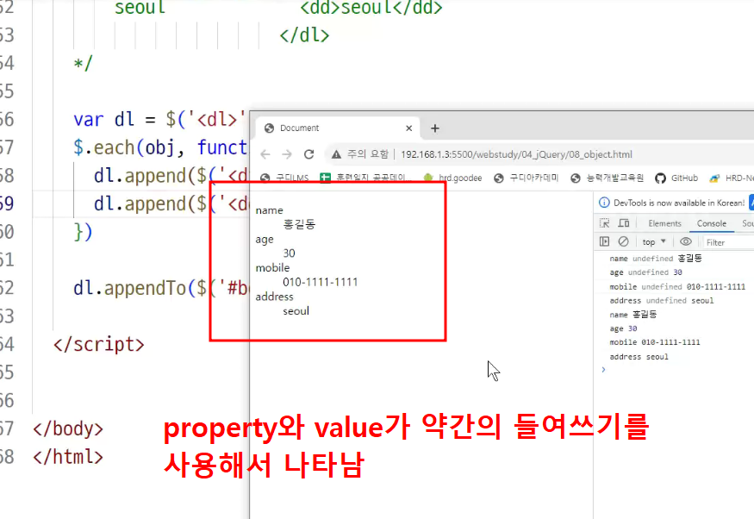Click console log 'age 30'
This screenshot has height=519, width=754.
coord(623,328)
